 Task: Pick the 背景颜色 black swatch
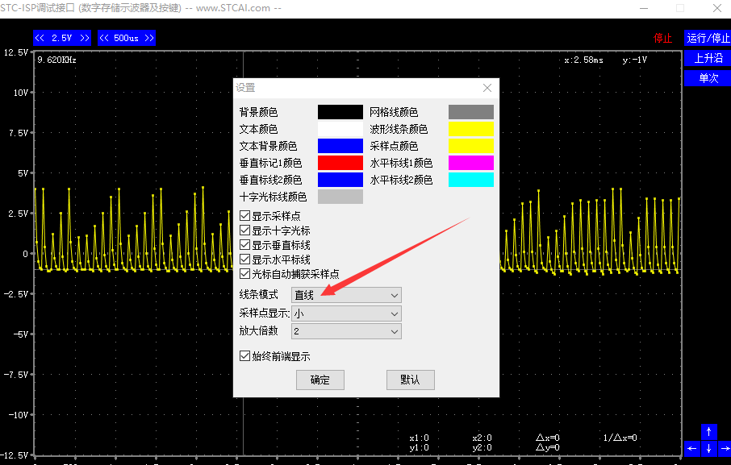click(340, 112)
